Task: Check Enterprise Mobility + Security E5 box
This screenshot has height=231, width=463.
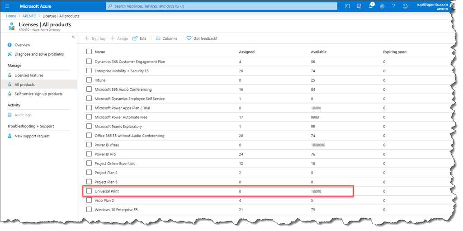Action: point(89,71)
